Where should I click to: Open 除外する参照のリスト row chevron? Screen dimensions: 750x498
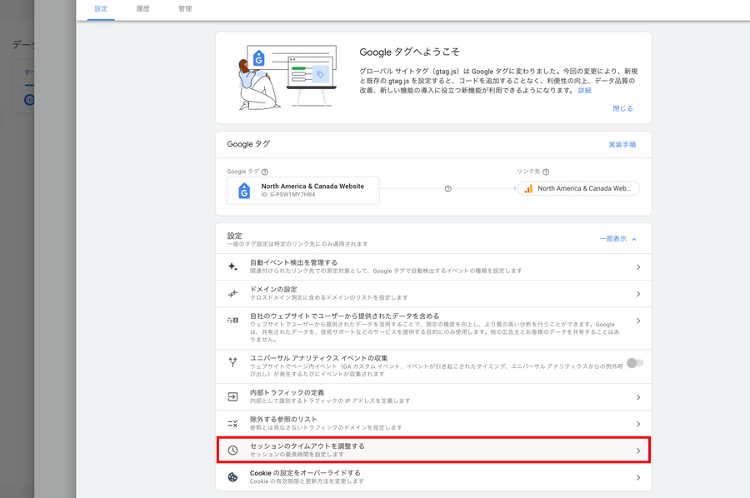coord(638,424)
